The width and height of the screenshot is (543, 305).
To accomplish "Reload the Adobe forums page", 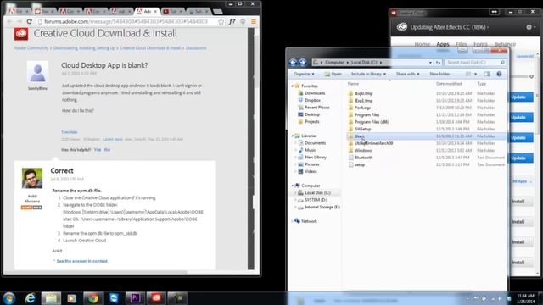I will click(x=30, y=21).
